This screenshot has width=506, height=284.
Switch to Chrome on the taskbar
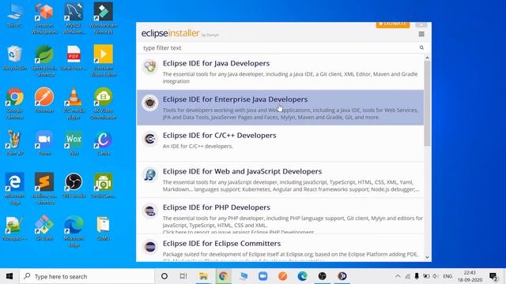point(223,276)
